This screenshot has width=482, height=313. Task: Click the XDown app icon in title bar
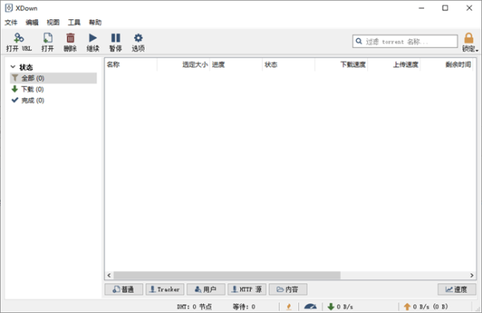tap(9, 8)
